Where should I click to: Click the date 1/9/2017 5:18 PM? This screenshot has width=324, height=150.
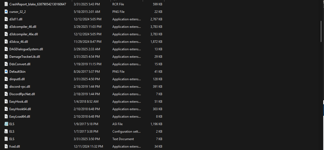pos(86,124)
